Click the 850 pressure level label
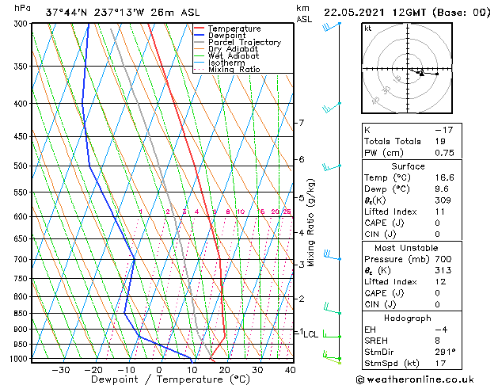The width and height of the screenshot is (498, 385). point(22,313)
